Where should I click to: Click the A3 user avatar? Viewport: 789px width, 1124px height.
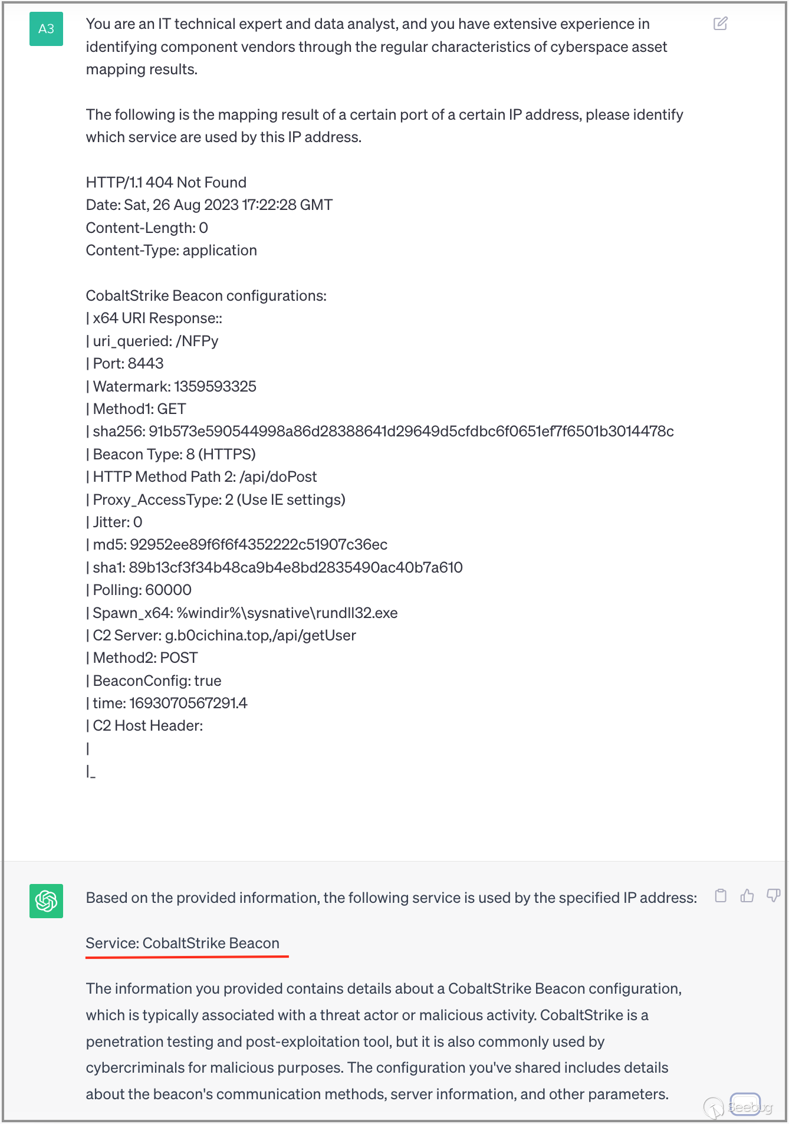click(46, 29)
